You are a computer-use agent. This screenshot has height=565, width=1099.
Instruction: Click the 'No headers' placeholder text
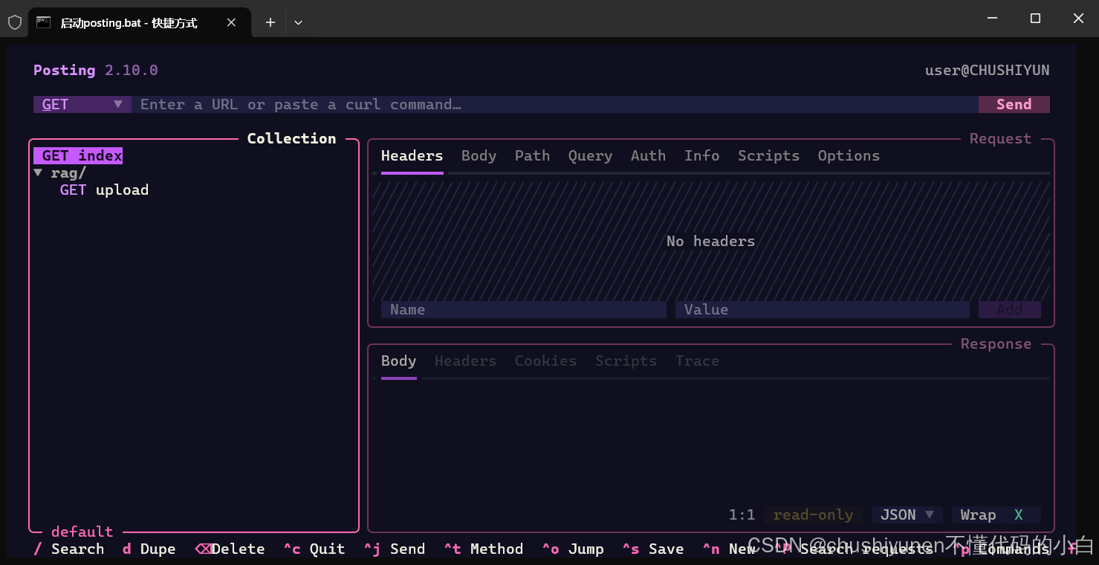click(710, 241)
